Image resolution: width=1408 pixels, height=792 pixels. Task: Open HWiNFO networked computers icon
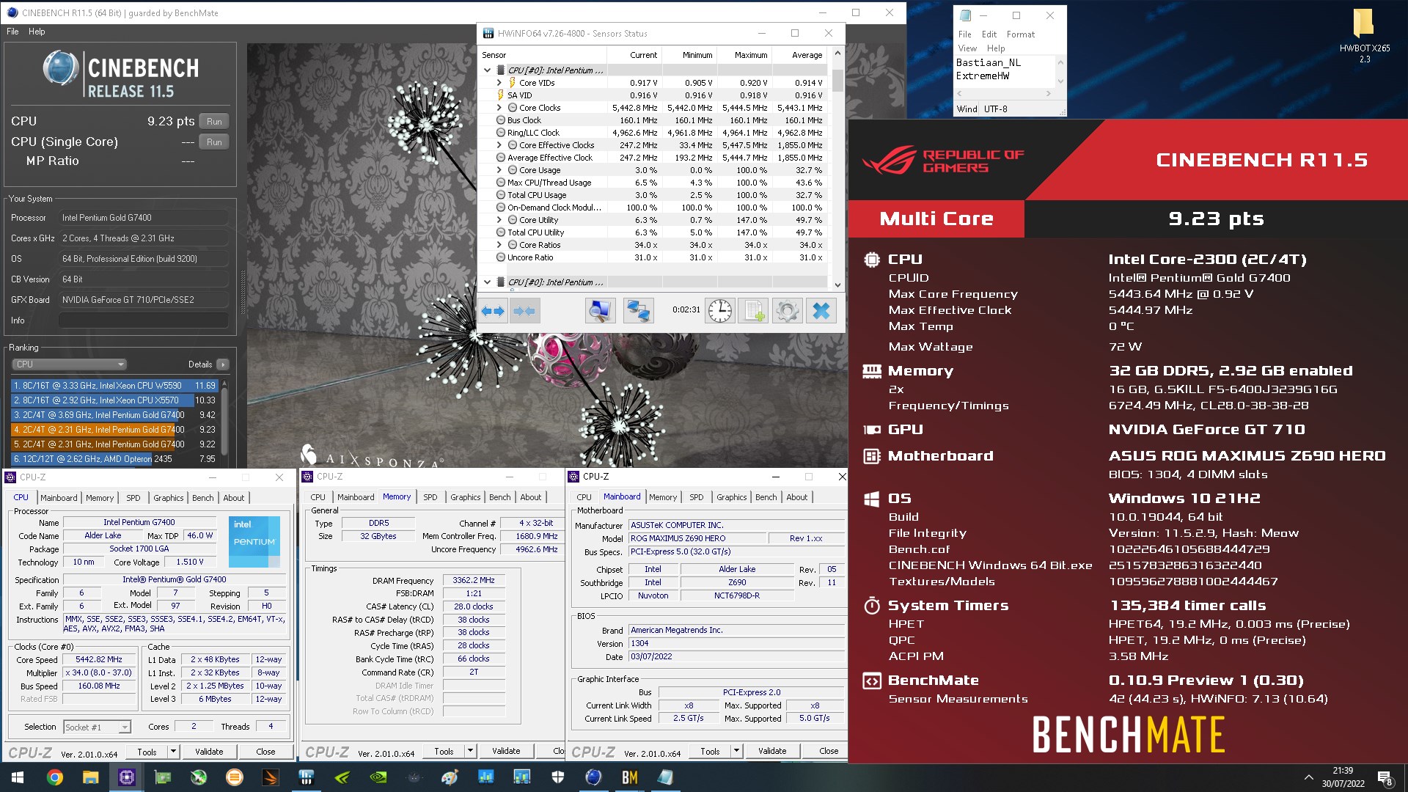coord(638,311)
